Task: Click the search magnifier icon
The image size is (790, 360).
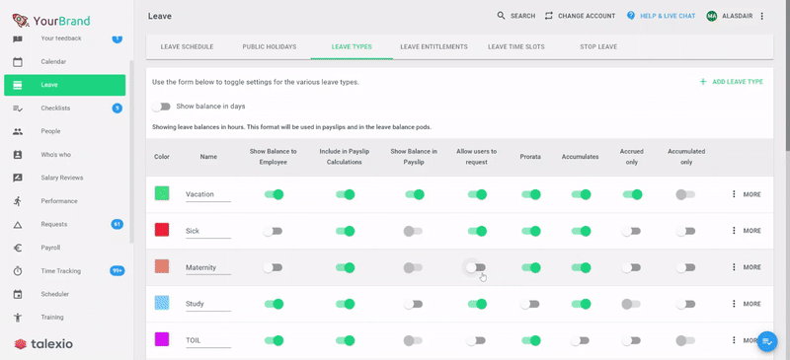Action: pos(501,16)
